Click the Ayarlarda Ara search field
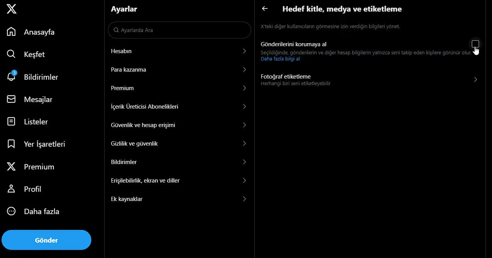492x258 pixels. [179, 30]
